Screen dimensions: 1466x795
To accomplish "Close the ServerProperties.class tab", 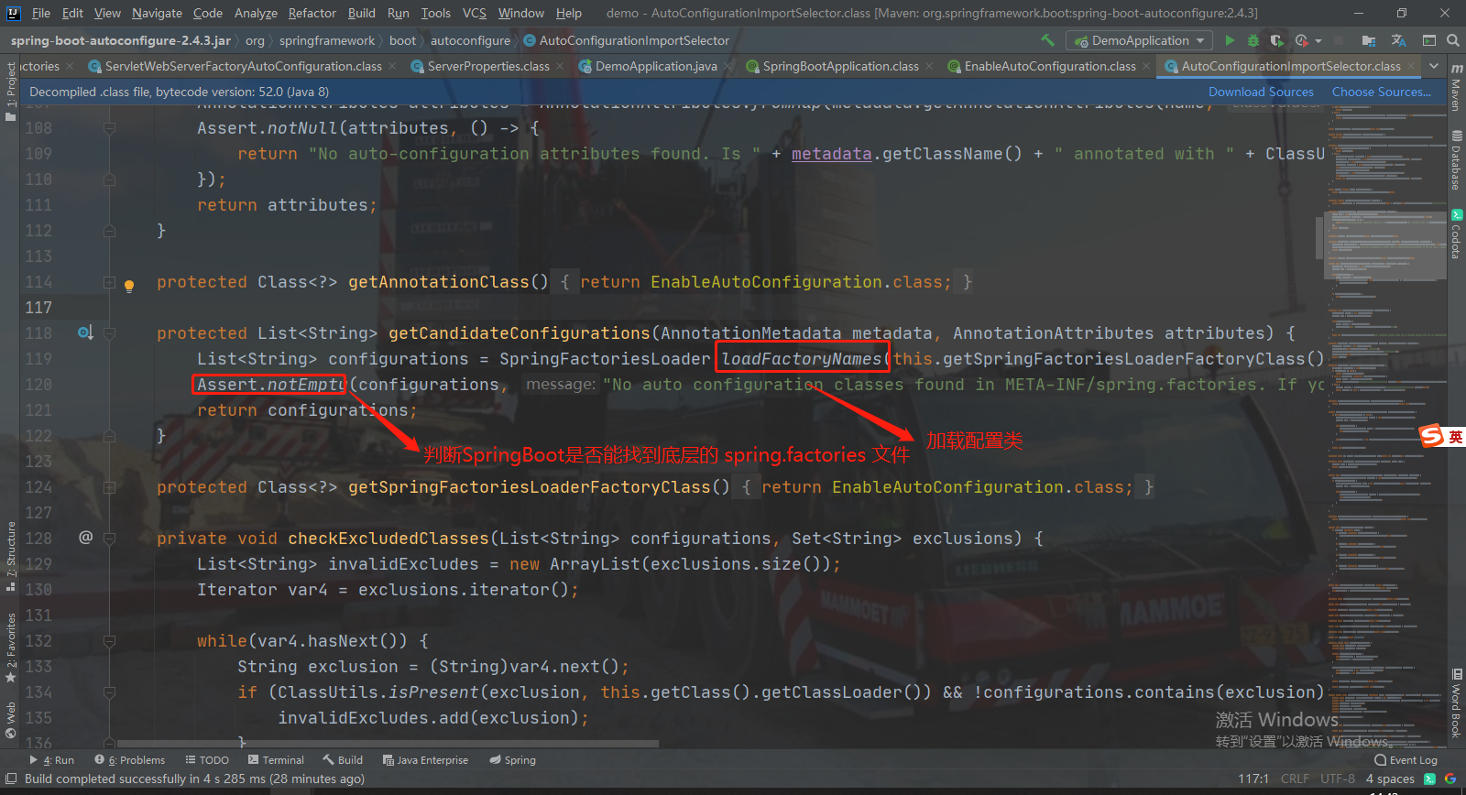I will click(559, 66).
